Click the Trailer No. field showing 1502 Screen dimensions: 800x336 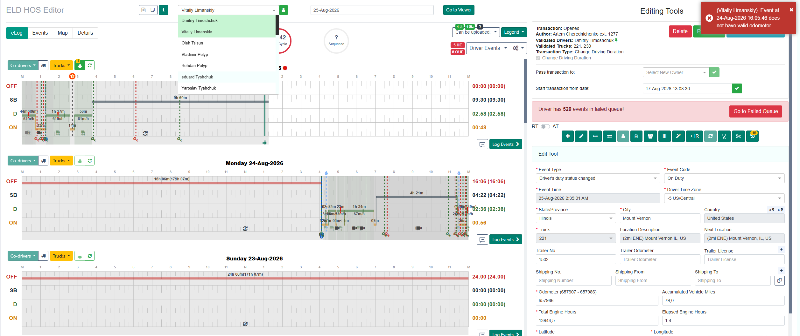576,259
